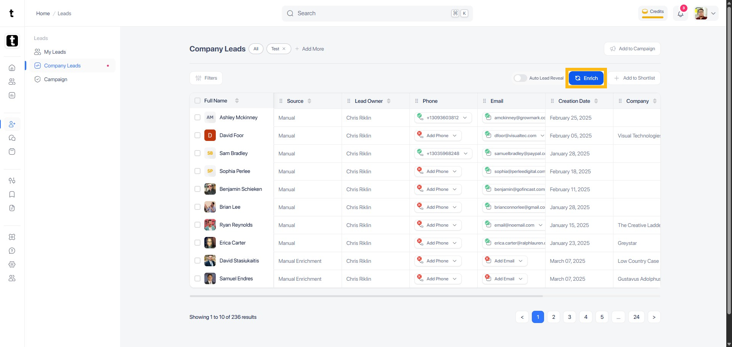Viewport: 732px width, 347px height.
Task: Remove the Test filter tag
Action: pyautogui.click(x=284, y=49)
